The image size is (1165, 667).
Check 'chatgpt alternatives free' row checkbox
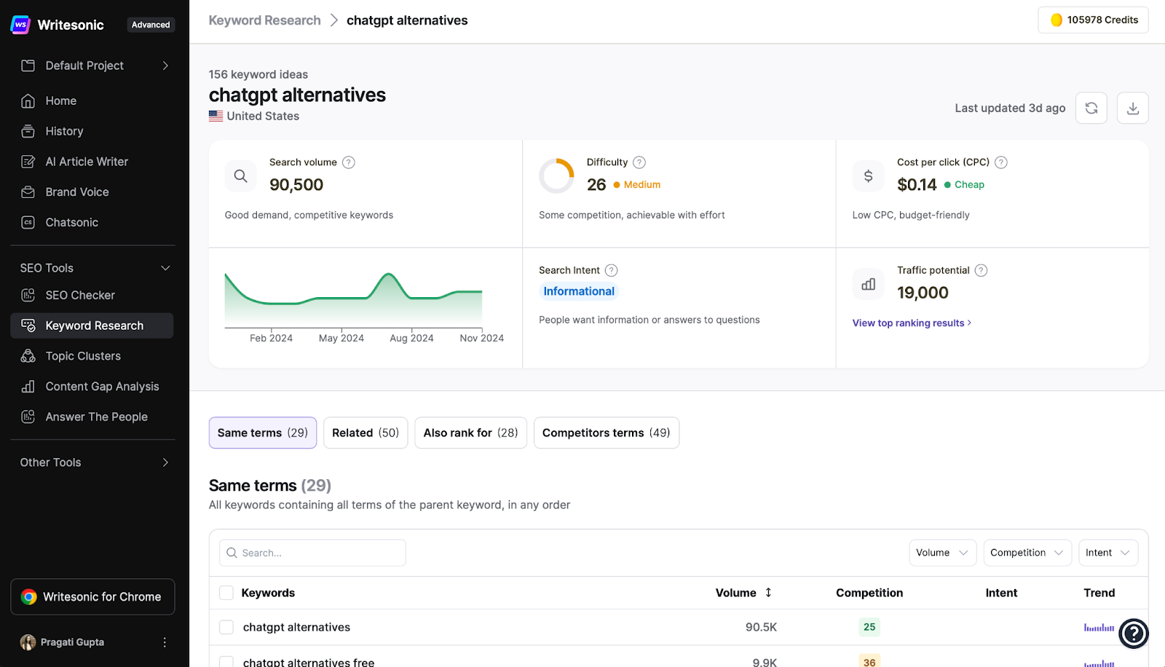point(226,662)
